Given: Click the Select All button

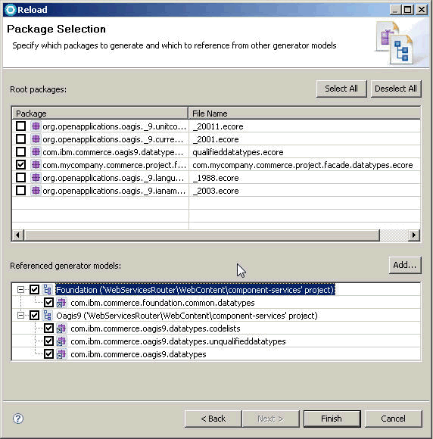Looking at the screenshot, I should click(x=341, y=89).
